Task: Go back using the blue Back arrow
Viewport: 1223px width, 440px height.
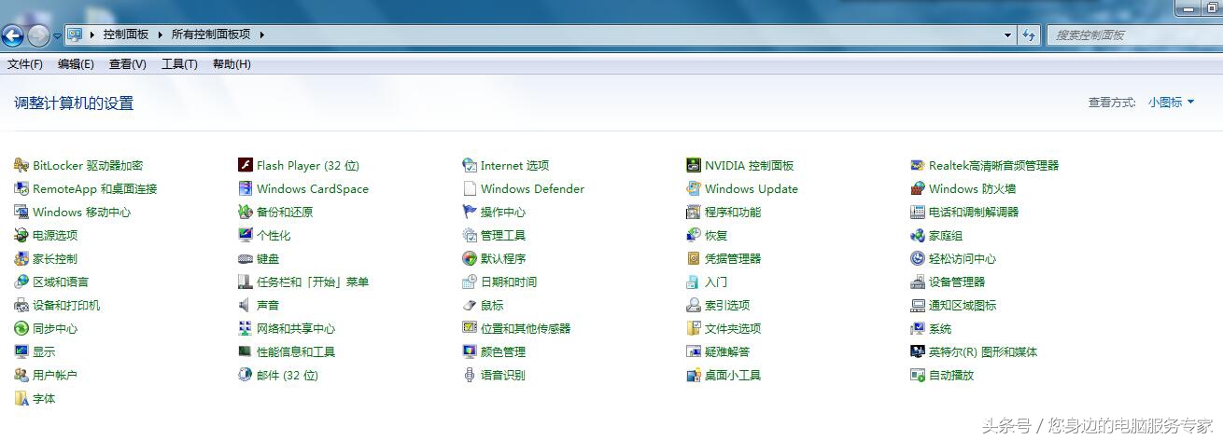Action: tap(12, 35)
